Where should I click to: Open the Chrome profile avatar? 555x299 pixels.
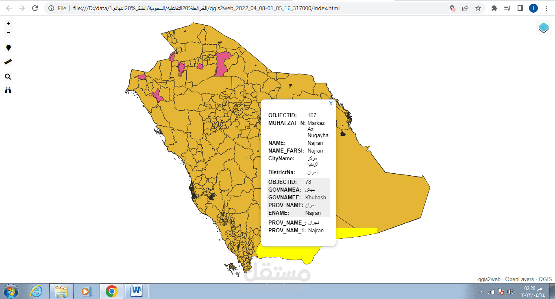pos(533,8)
